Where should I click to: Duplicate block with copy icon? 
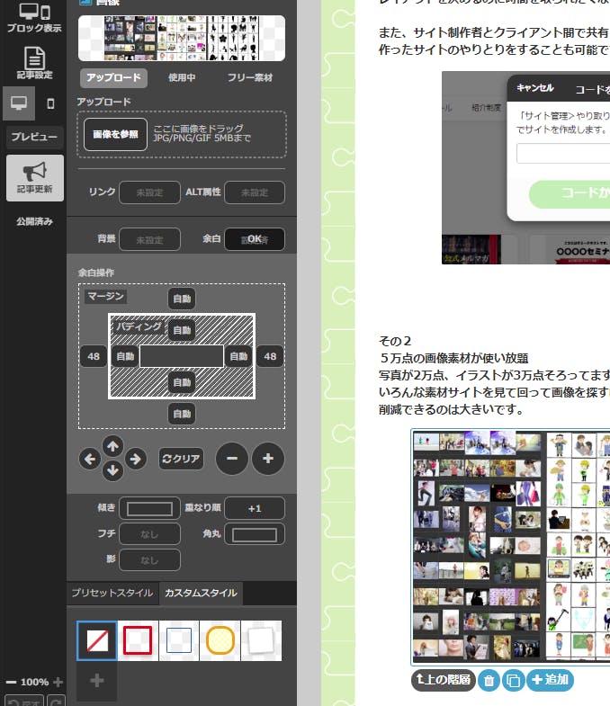click(x=513, y=680)
